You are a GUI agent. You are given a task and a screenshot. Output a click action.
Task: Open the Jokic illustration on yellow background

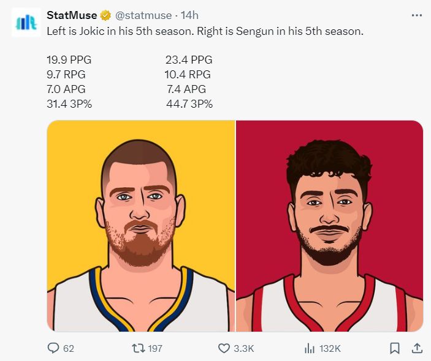click(141, 226)
